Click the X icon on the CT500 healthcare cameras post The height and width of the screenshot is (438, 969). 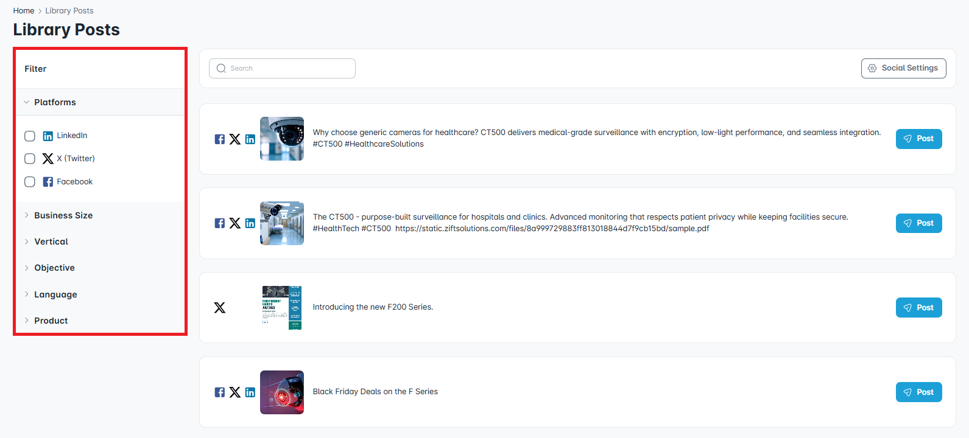coord(235,139)
